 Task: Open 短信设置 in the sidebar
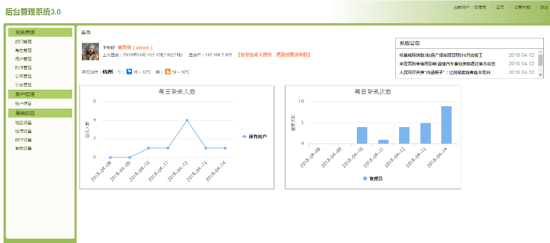(23, 131)
